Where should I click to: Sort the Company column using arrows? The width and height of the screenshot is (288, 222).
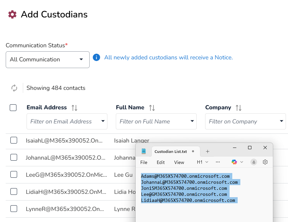click(239, 108)
